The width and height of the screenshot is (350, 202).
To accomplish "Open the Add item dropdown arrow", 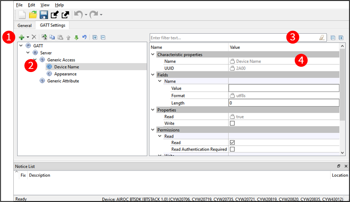I will pos(28,37).
